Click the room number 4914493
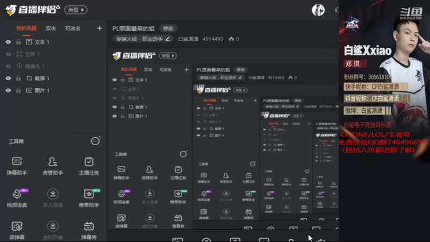The image size is (430, 242). coord(213,39)
